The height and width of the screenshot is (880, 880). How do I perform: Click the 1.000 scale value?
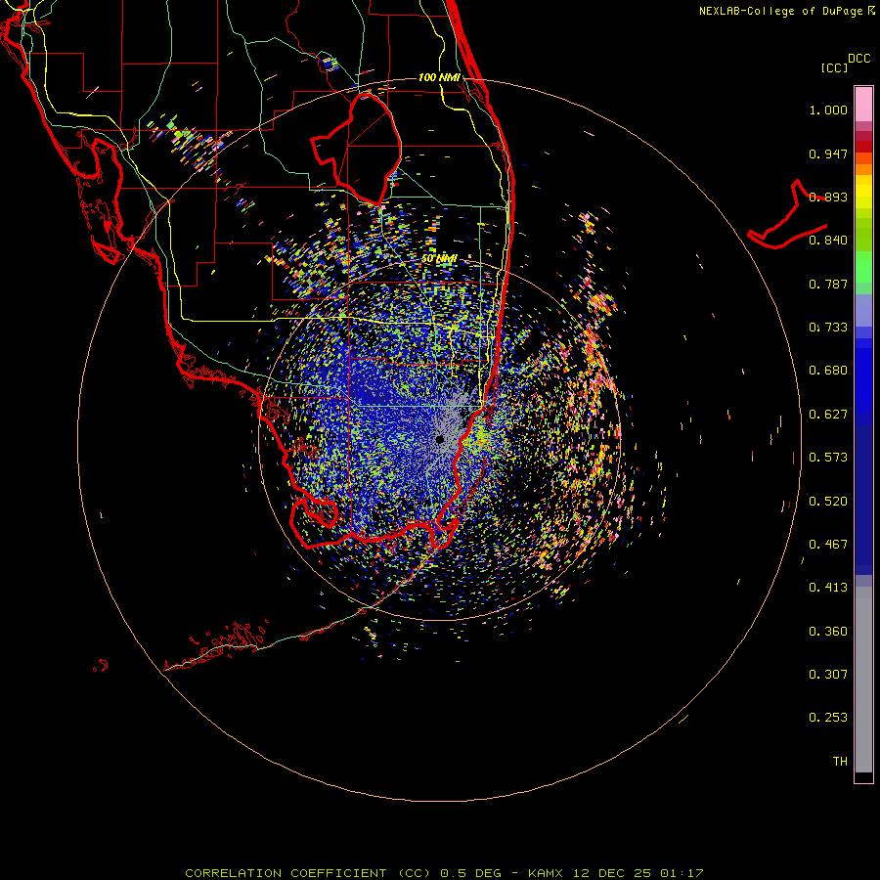click(828, 110)
